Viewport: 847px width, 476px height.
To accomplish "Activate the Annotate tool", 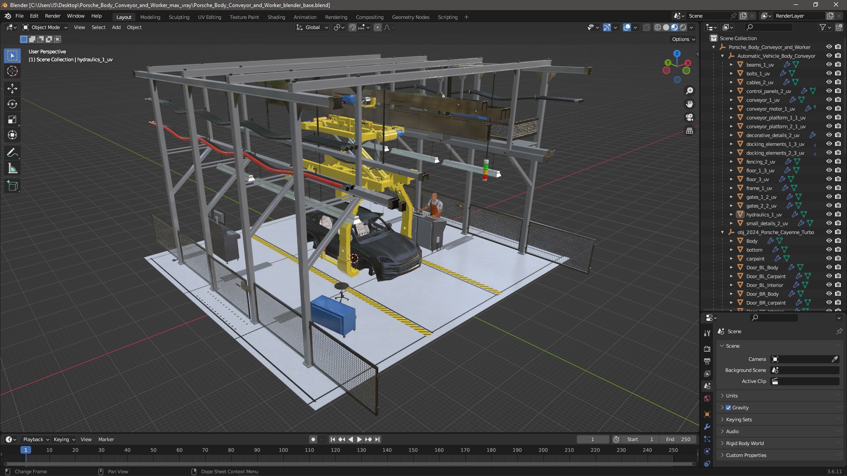I will pos(12,153).
